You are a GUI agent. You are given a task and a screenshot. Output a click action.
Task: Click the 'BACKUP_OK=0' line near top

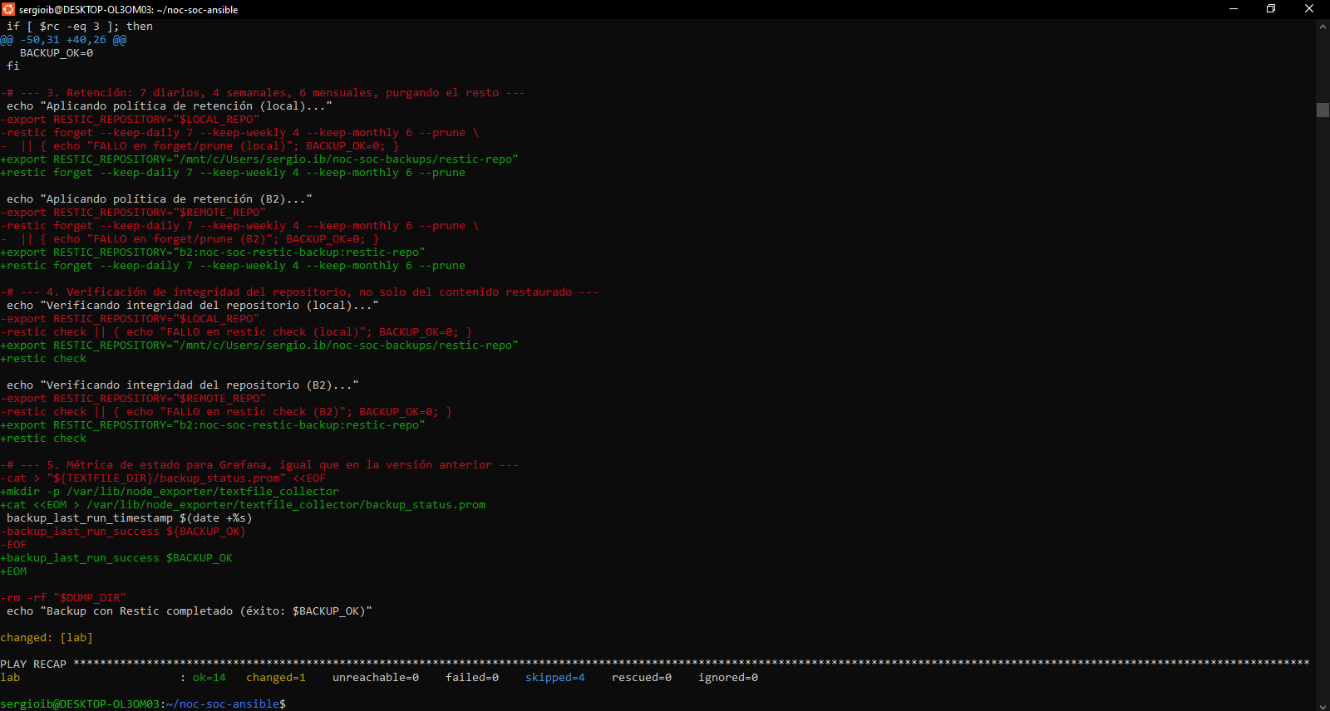point(57,53)
